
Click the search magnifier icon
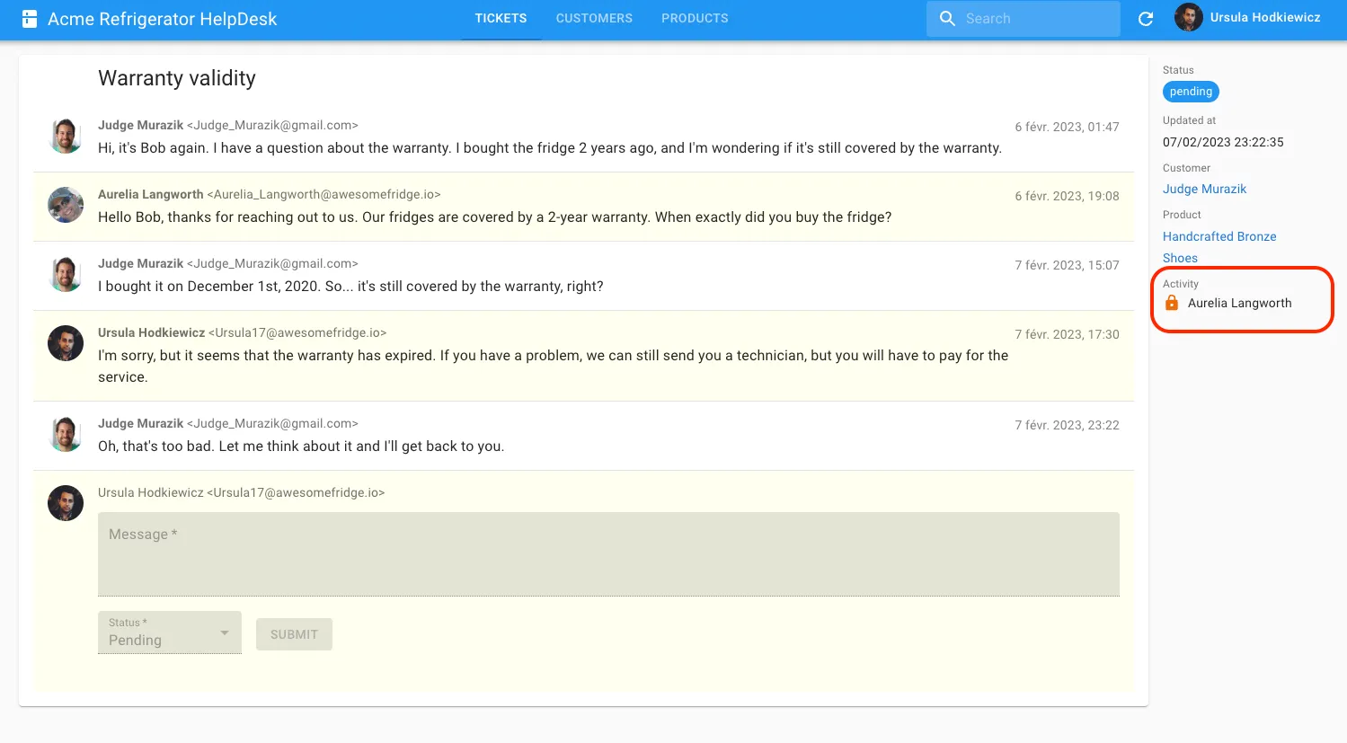coord(947,19)
